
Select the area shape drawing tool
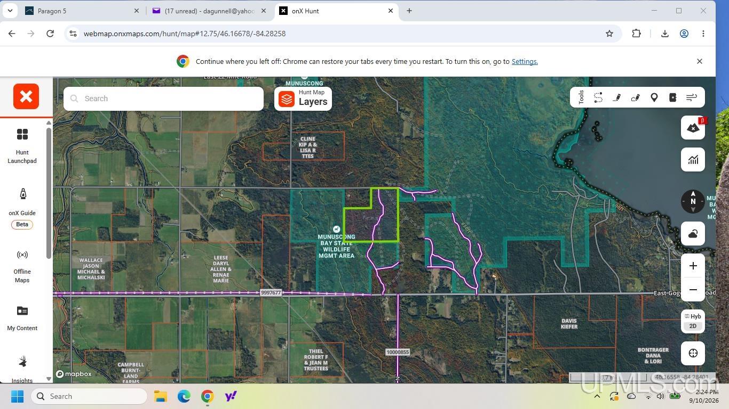635,97
